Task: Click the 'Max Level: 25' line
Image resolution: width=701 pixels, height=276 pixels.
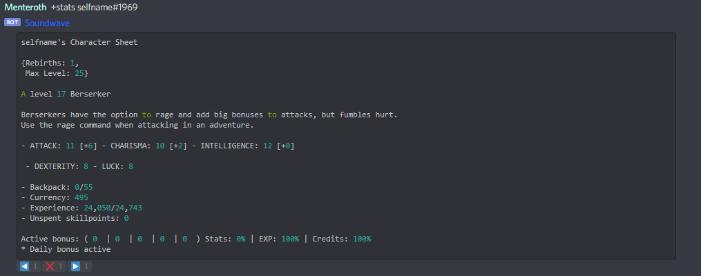Action: tap(57, 73)
